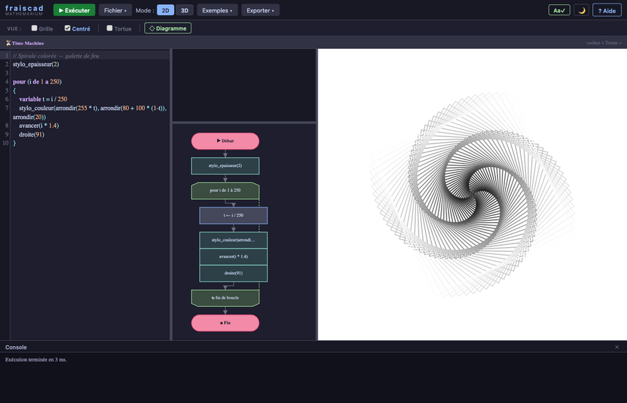
Task: Open the Aide help button
Action: 607,10
